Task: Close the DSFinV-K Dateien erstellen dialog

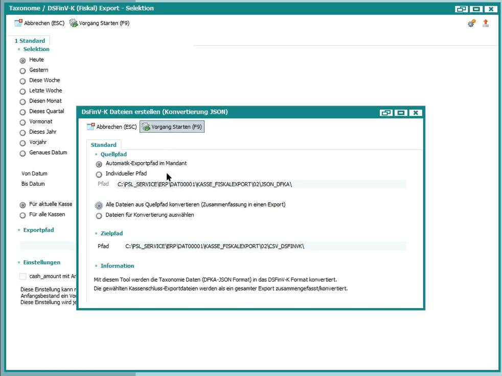Action: point(416,113)
